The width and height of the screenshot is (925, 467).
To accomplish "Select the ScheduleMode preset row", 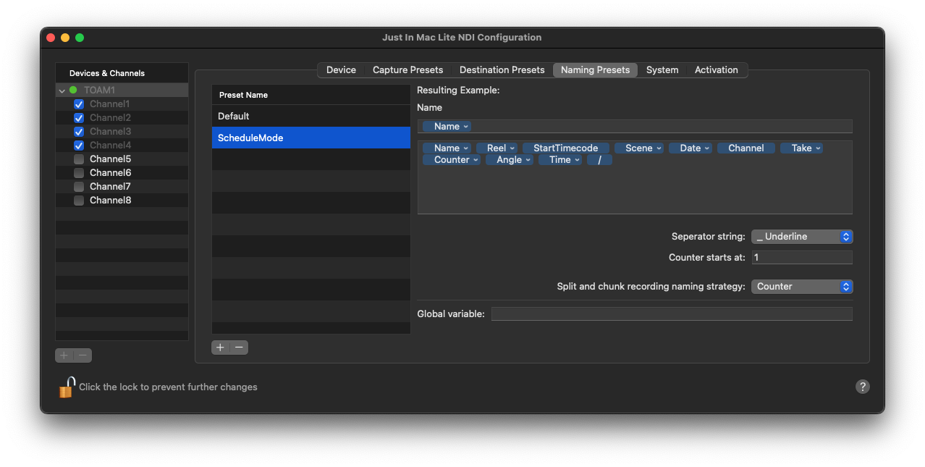I will (311, 138).
